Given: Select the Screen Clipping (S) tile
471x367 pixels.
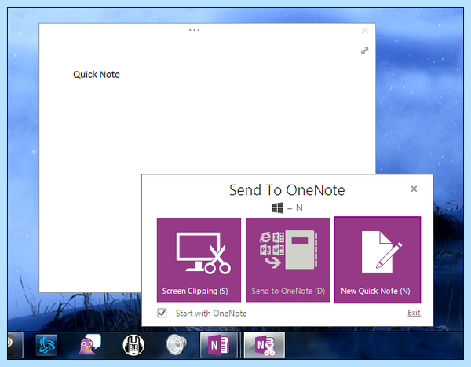Looking at the screenshot, I should [199, 259].
